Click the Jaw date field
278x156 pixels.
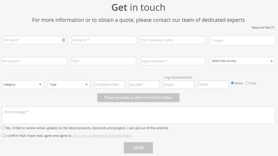click(x=144, y=85)
